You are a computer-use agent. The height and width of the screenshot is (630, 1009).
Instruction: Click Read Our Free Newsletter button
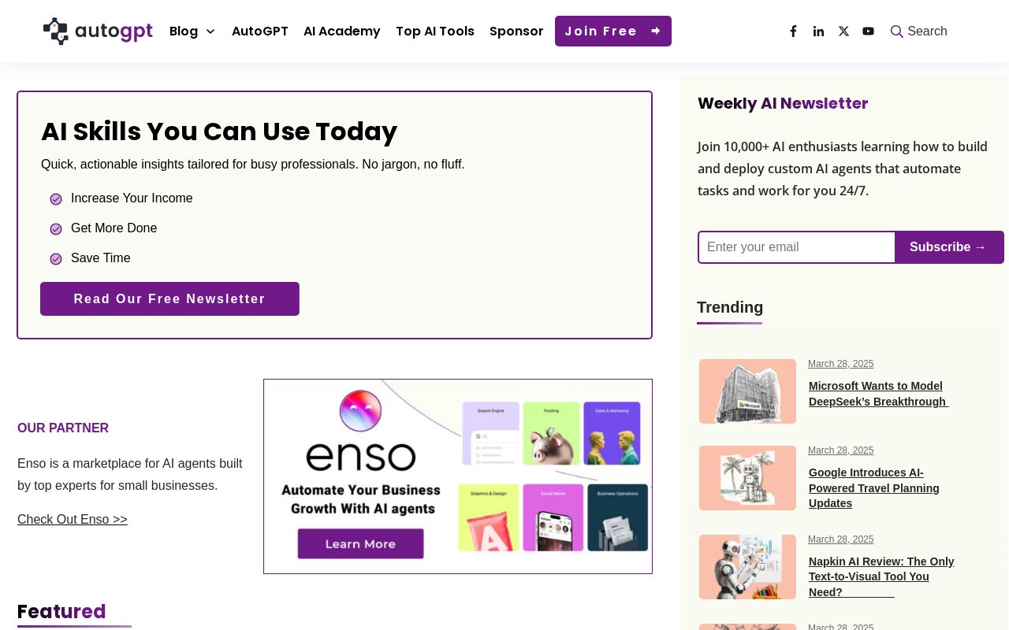[169, 298]
